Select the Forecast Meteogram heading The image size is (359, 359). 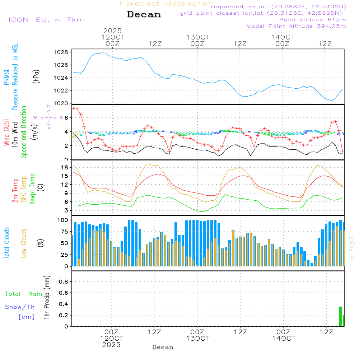[167, 4]
